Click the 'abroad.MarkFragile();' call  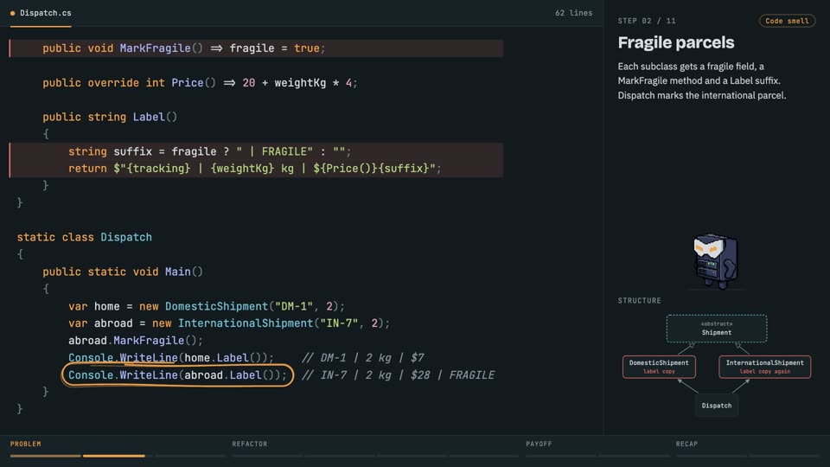point(136,341)
